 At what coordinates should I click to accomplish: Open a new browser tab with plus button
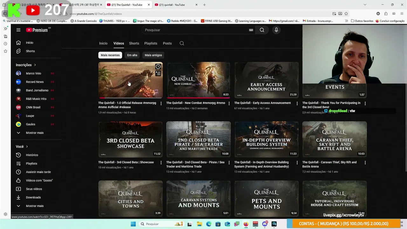click(x=204, y=5)
